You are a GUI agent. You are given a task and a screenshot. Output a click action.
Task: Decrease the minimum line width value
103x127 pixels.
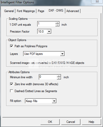coord(59,78)
